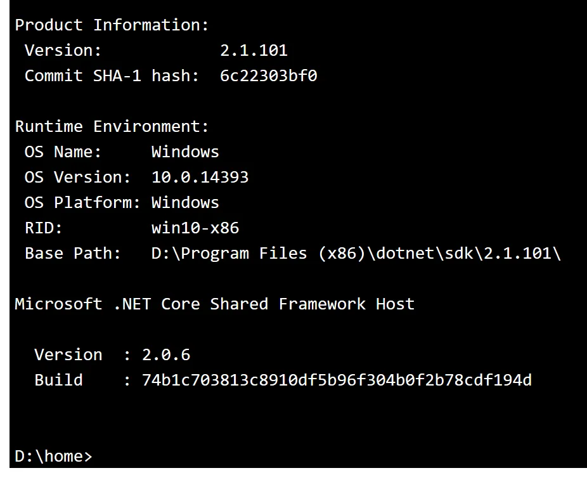The width and height of the screenshot is (587, 487).
Task: Click the Microsoft .NET Core Shared Framework Host line
Action: (214, 304)
